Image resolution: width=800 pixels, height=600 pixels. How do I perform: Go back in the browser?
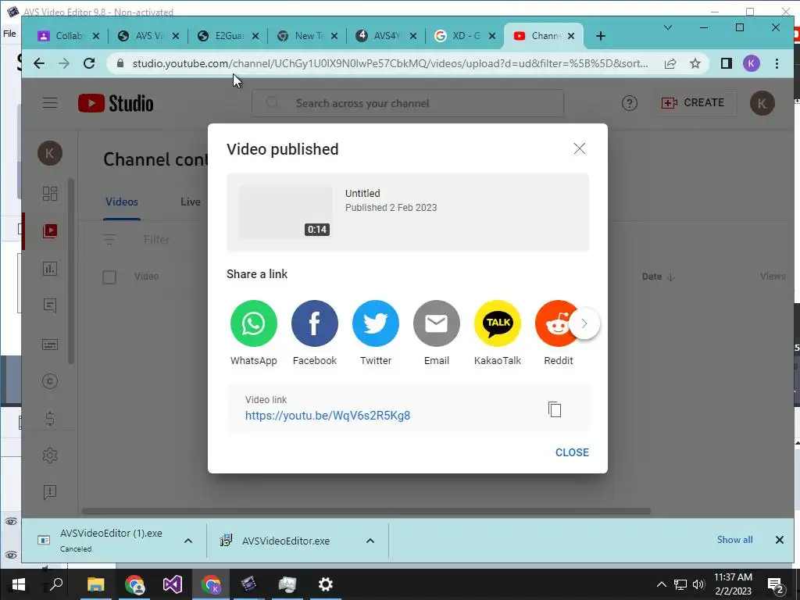(39, 63)
